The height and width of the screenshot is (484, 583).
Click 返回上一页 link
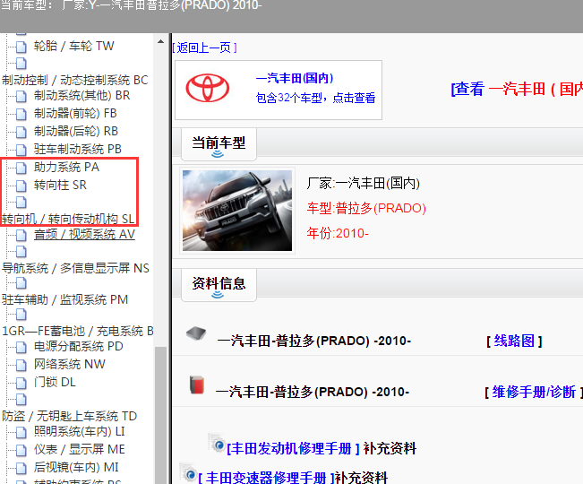point(204,48)
